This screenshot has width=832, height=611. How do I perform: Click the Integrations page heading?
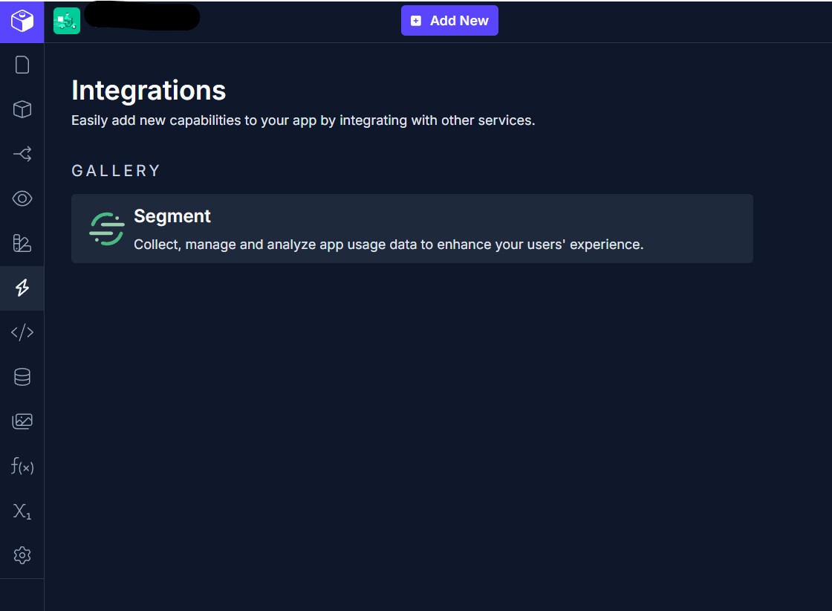tap(149, 90)
